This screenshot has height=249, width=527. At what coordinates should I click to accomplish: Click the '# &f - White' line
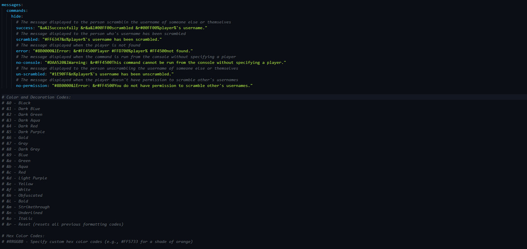(16, 190)
